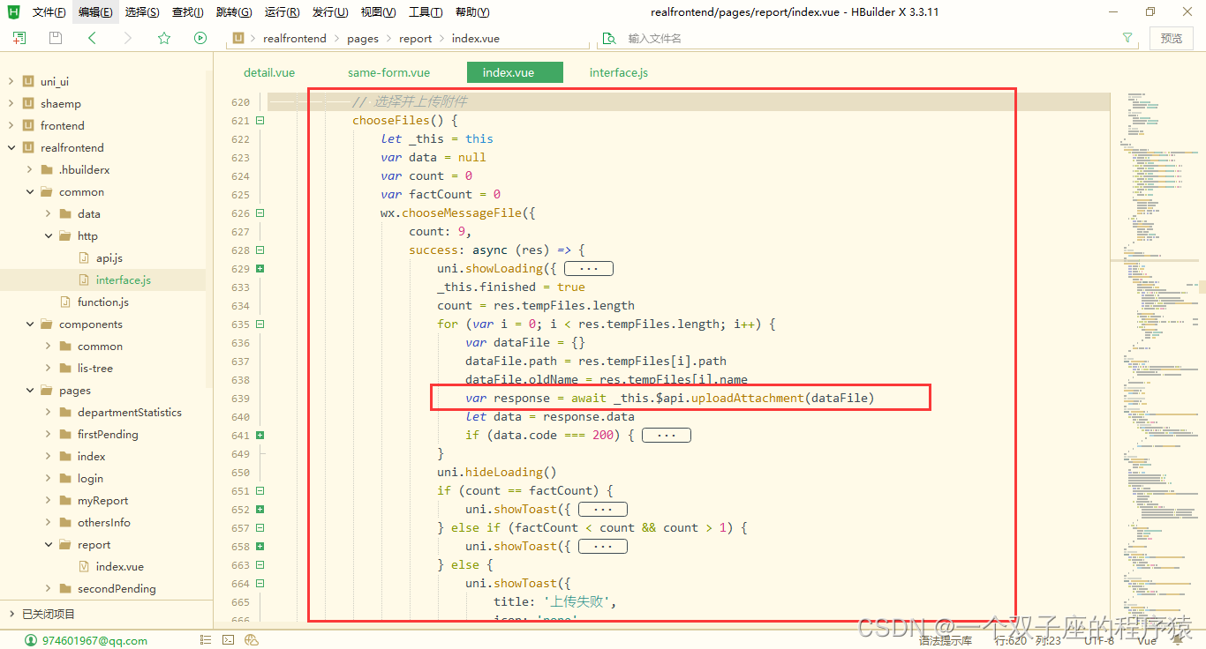Expand the departmentStatistics folder
Image resolution: width=1206 pixels, height=649 pixels.
tap(48, 412)
